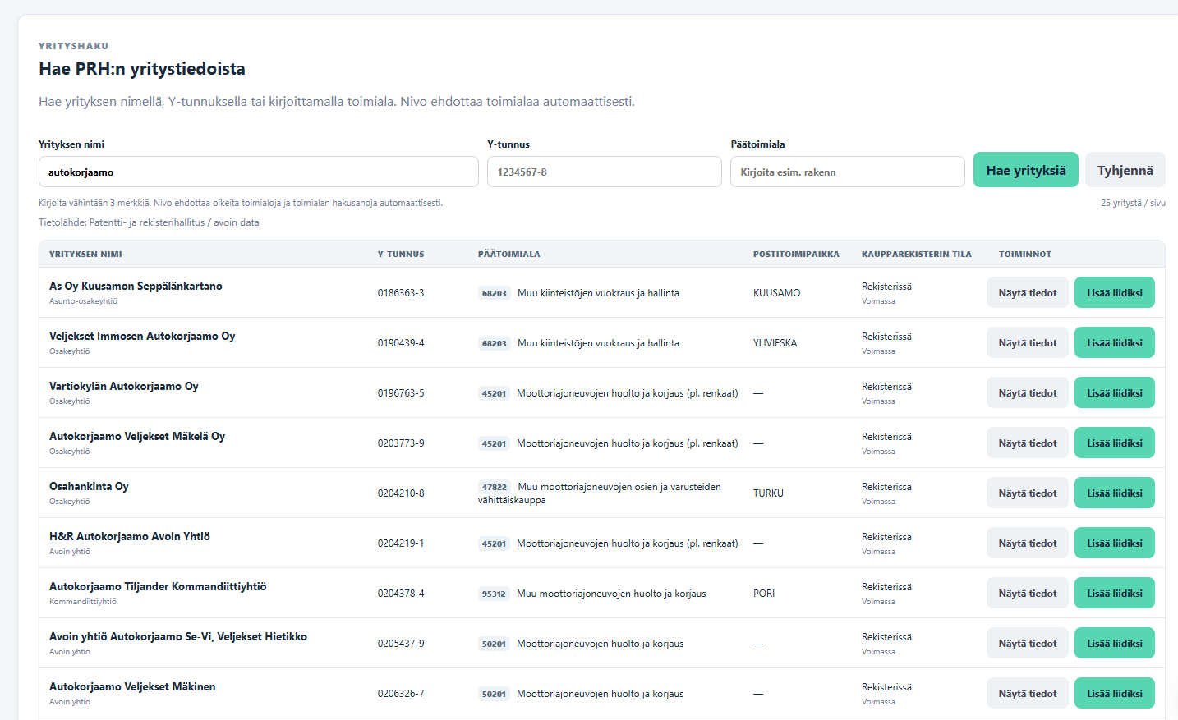Image resolution: width=1178 pixels, height=720 pixels.
Task: Add H&R Autokorjaamo Avoin Yhtiö as lead
Action: [1115, 543]
